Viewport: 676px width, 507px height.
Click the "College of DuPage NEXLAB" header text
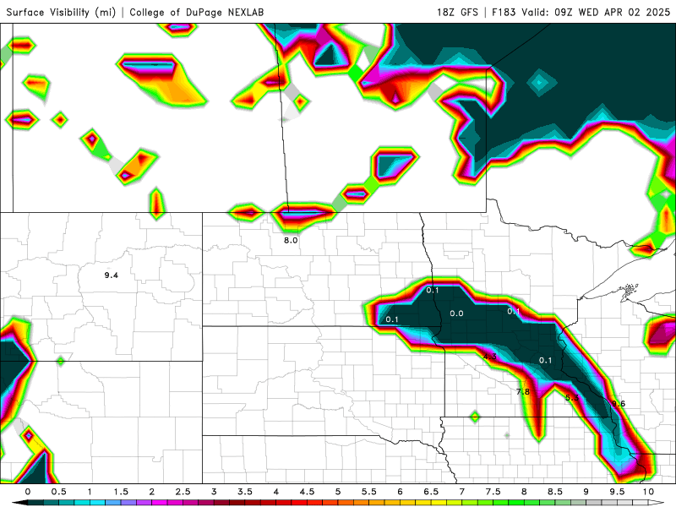pyautogui.click(x=197, y=12)
